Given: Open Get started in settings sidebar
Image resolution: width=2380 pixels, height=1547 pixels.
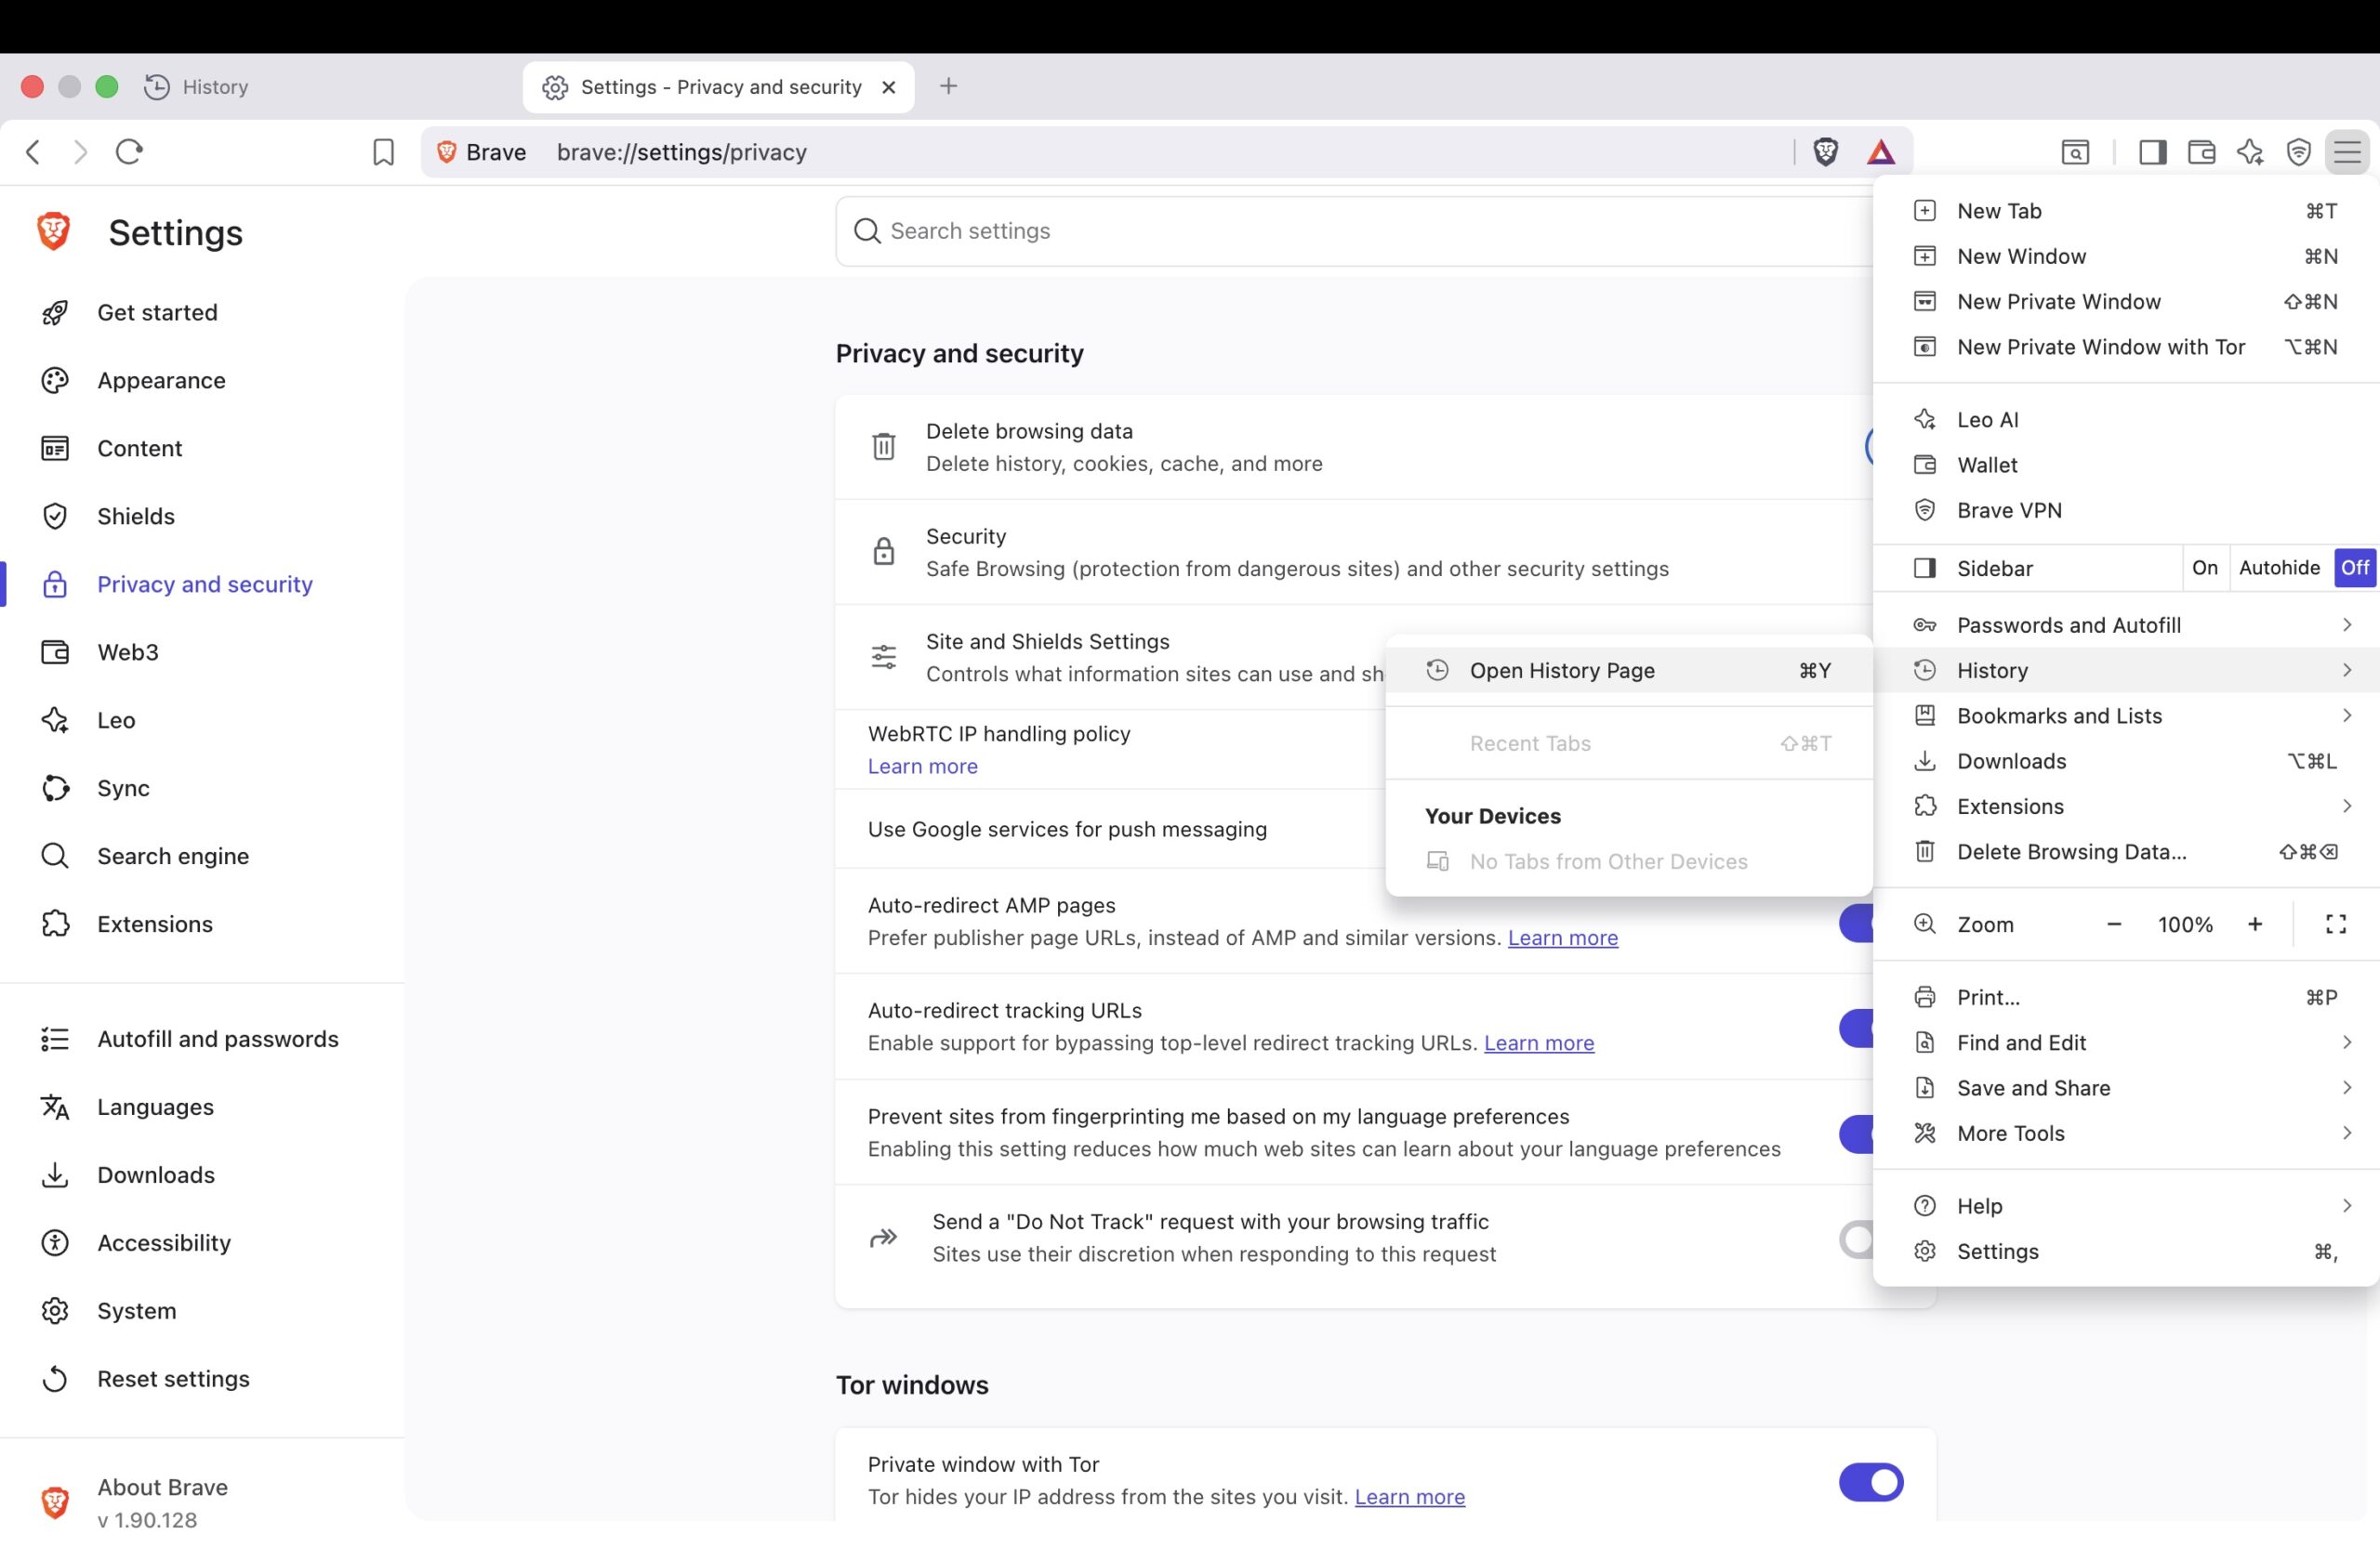Looking at the screenshot, I should [203, 313].
